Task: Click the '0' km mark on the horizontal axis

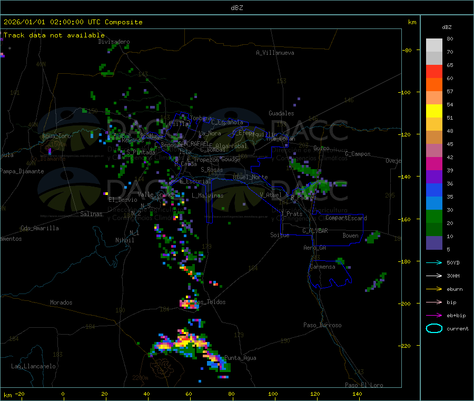Action: (x=63, y=394)
